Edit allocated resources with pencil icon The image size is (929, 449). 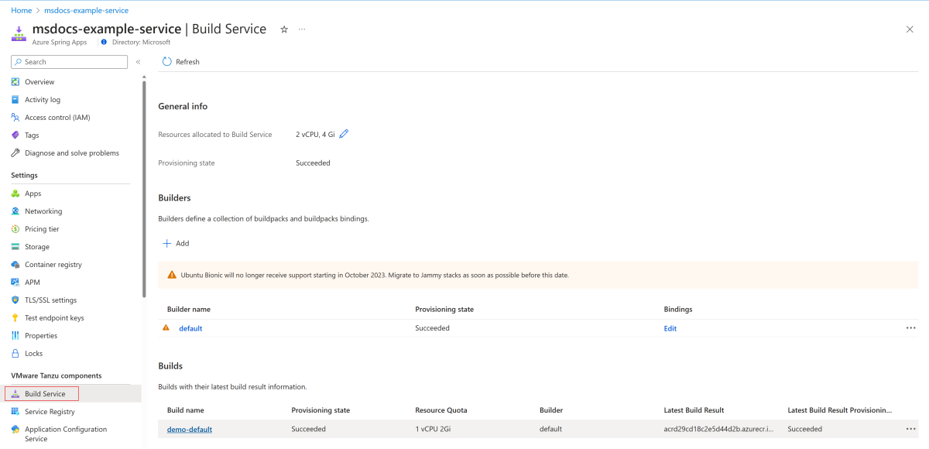(344, 134)
